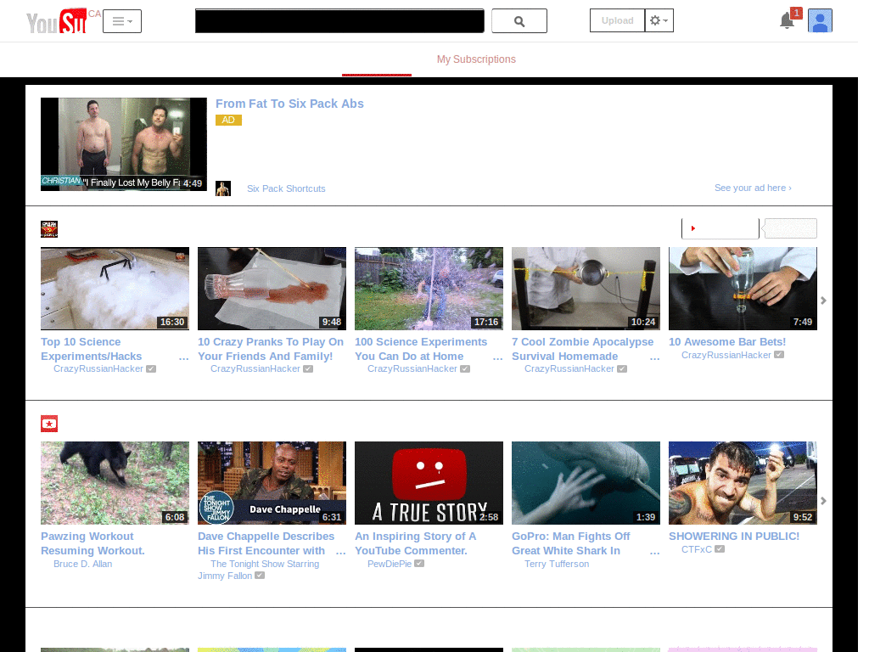Open the 100 Science Experiments thumbnail
869x652 pixels.
click(429, 289)
